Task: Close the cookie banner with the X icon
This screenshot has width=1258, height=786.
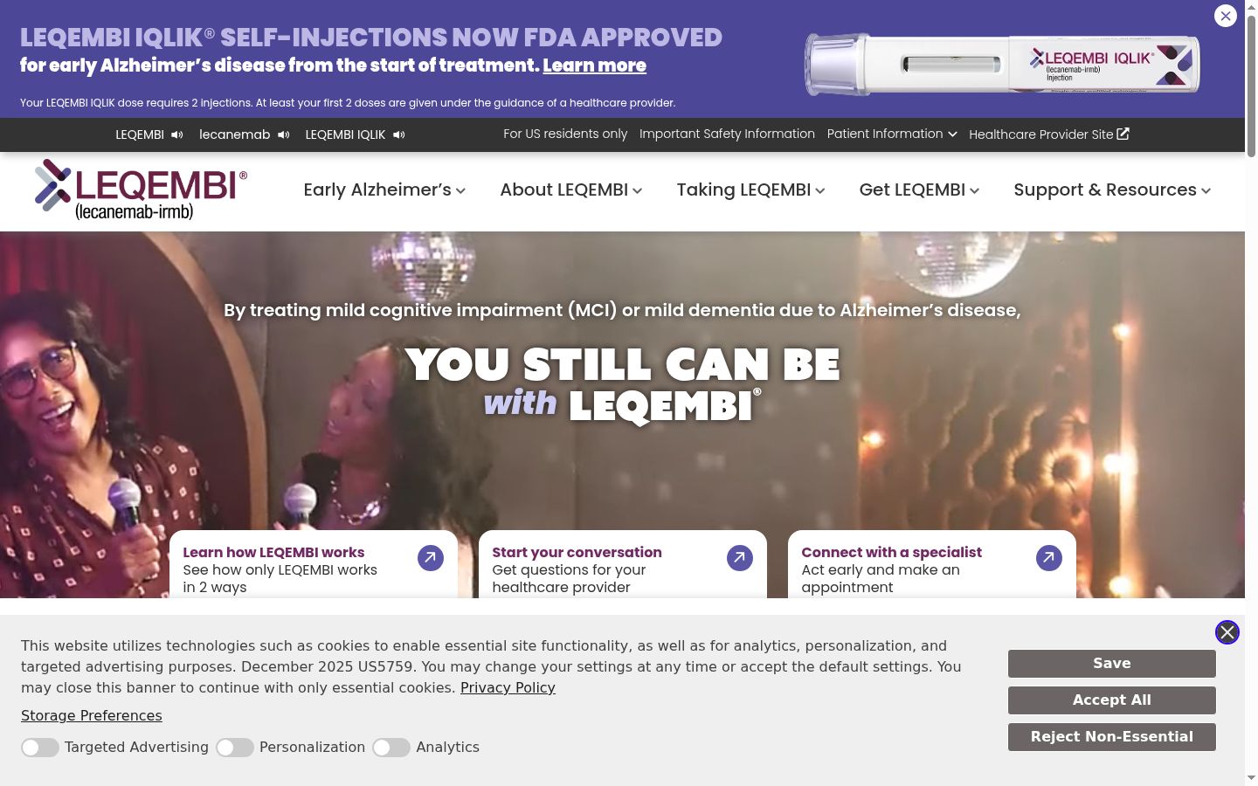Action: (1227, 632)
